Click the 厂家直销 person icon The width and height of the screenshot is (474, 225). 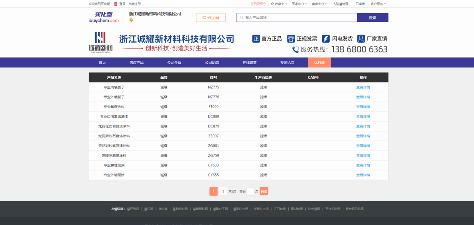[x=361, y=39]
